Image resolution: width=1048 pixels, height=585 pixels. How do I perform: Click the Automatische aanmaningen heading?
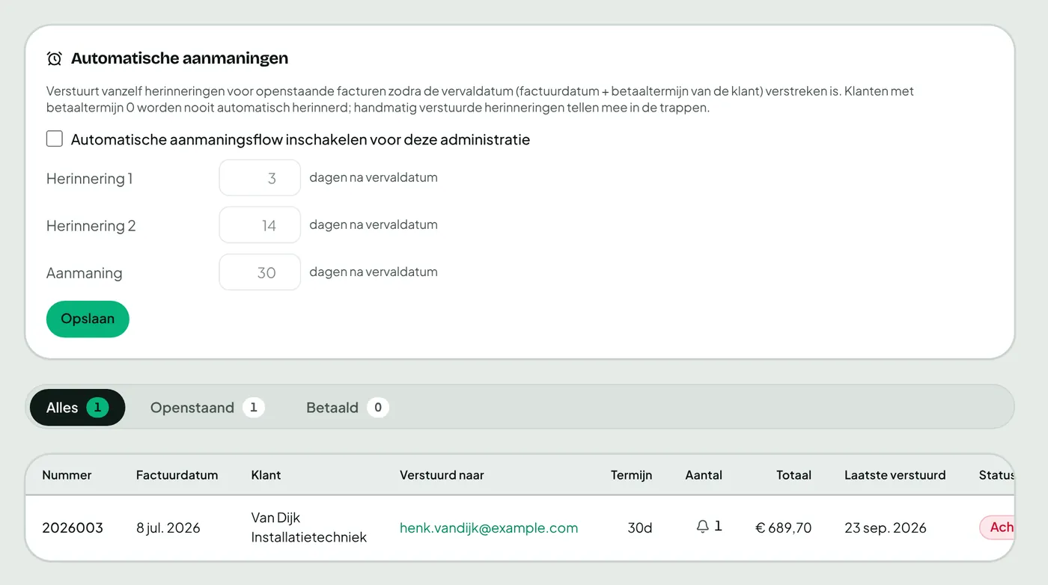pyautogui.click(x=180, y=58)
